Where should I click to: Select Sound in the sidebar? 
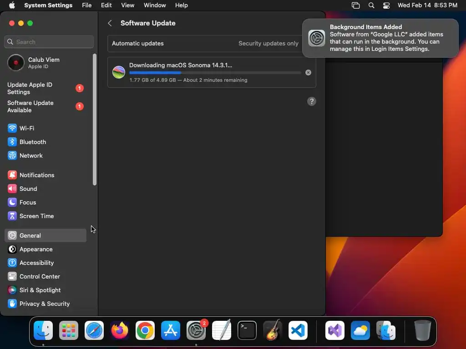click(x=46, y=189)
